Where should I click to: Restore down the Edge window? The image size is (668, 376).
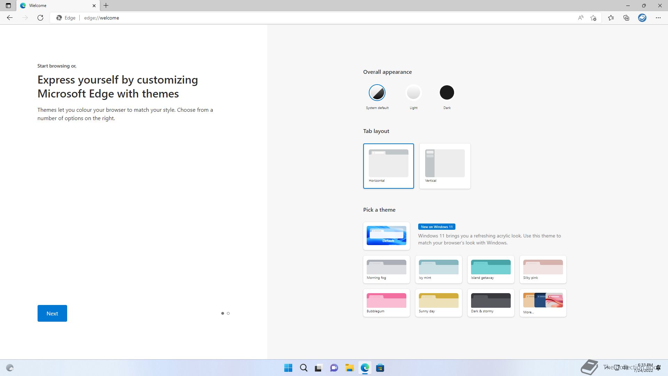pos(644,6)
